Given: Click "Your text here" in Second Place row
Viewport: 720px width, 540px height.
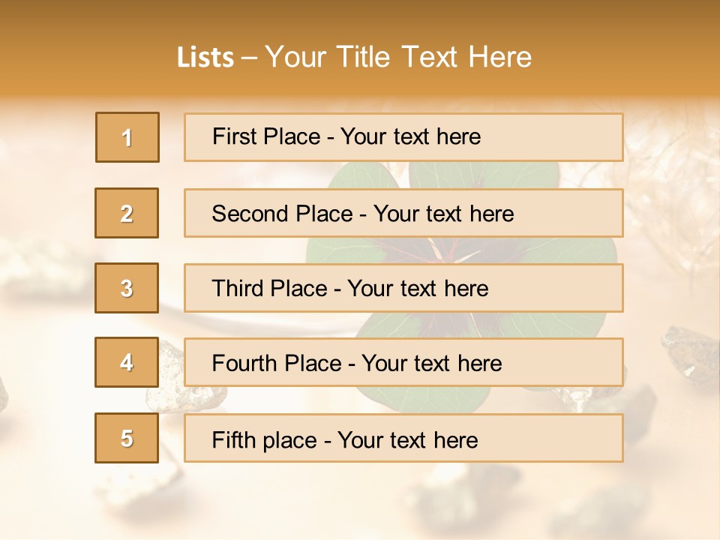Looking at the screenshot, I should [443, 214].
